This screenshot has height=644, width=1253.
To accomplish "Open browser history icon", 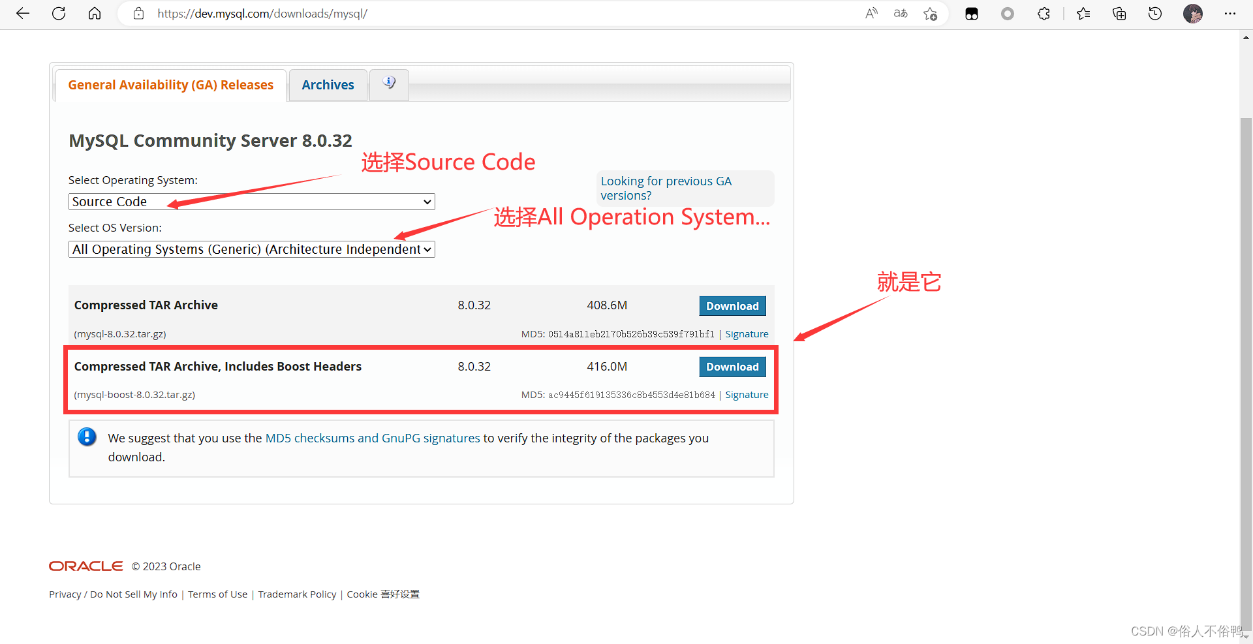I will click(x=1155, y=14).
